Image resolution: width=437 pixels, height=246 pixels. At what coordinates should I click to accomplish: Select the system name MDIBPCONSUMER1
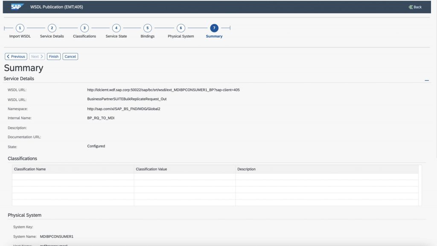57,237
